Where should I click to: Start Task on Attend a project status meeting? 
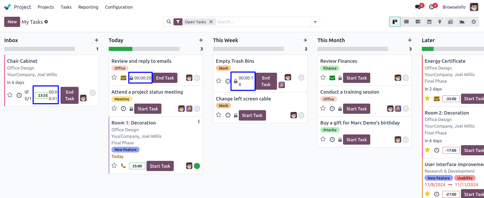click(x=148, y=109)
